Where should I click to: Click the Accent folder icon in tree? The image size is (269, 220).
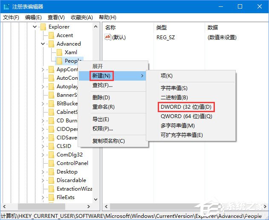[51, 35]
